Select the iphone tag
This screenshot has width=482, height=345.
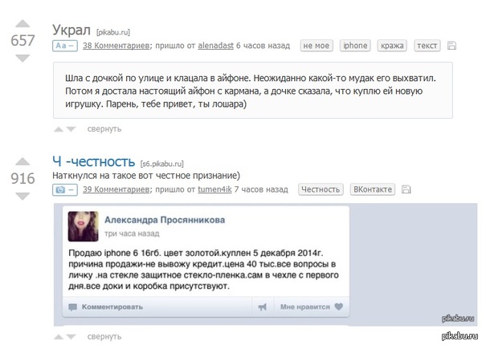click(355, 46)
